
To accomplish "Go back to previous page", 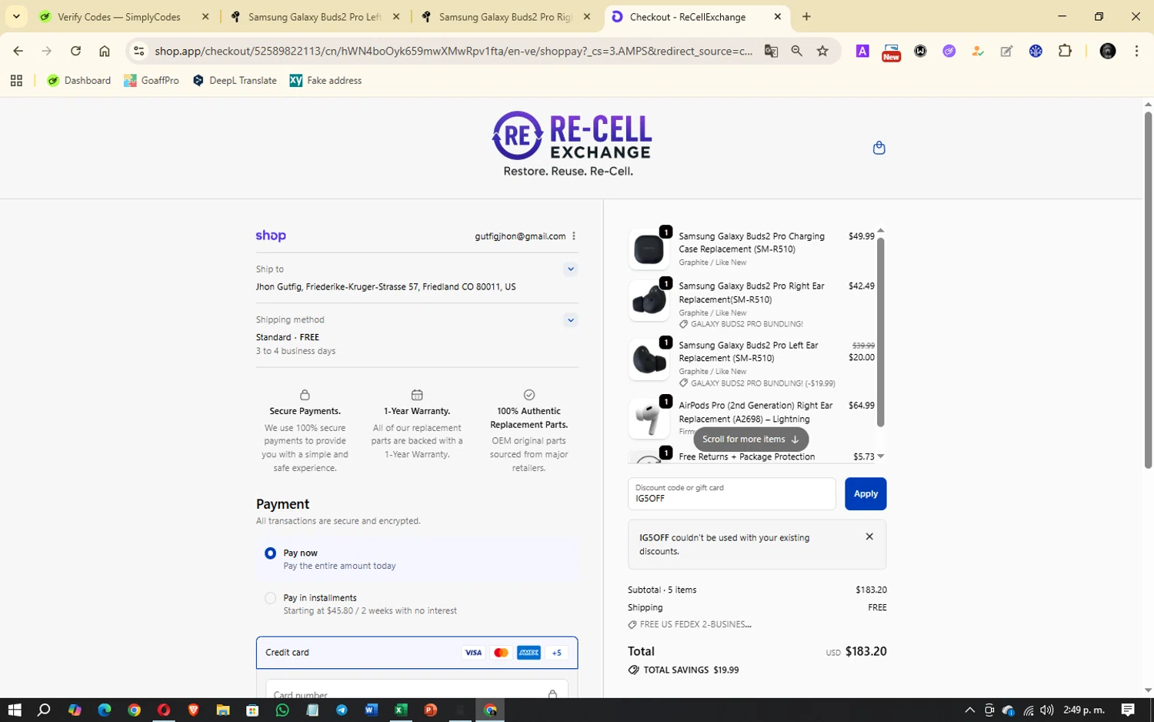I will point(18,52).
